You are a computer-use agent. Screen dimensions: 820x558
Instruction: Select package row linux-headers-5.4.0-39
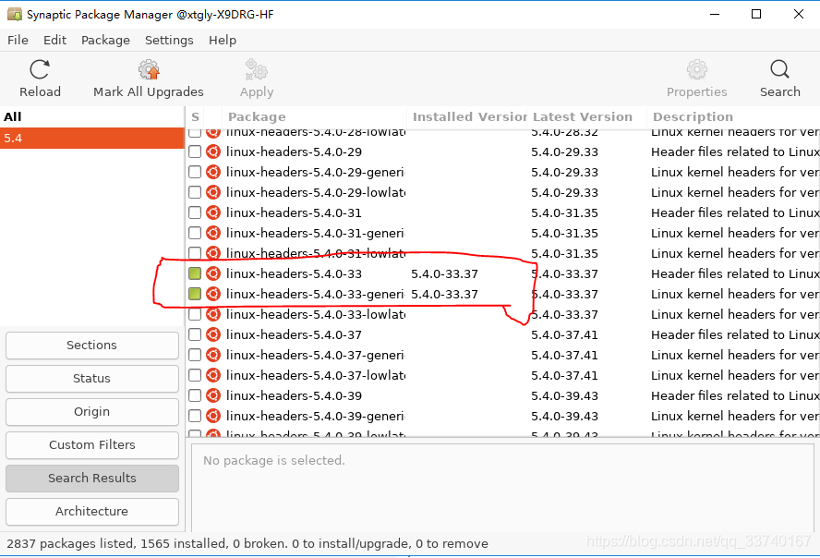(x=502, y=396)
